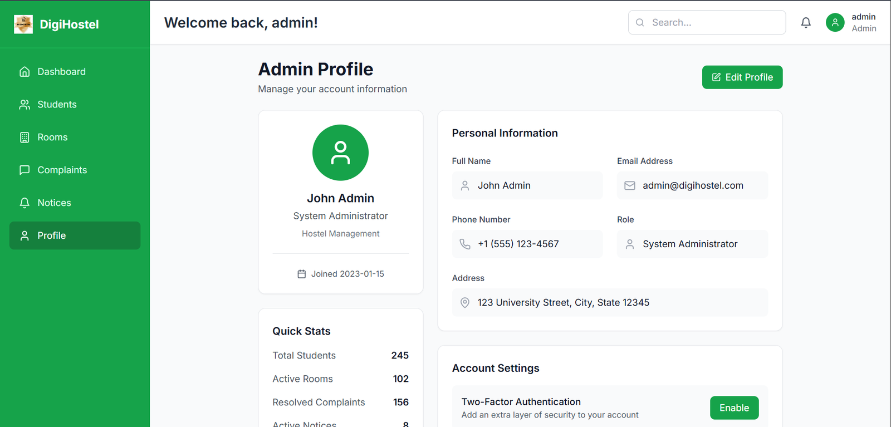Click the Account Settings heading
Screen dimensions: 891x427
[x=496, y=369]
